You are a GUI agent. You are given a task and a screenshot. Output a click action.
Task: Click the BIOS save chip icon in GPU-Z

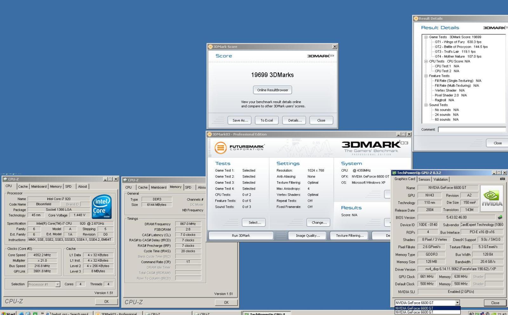[500, 217]
